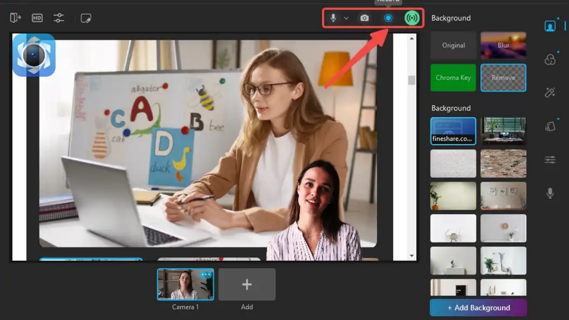Viewport: 569px width, 320px height.
Task: Switch to the Camera 1 source tab
Action: coord(185,284)
